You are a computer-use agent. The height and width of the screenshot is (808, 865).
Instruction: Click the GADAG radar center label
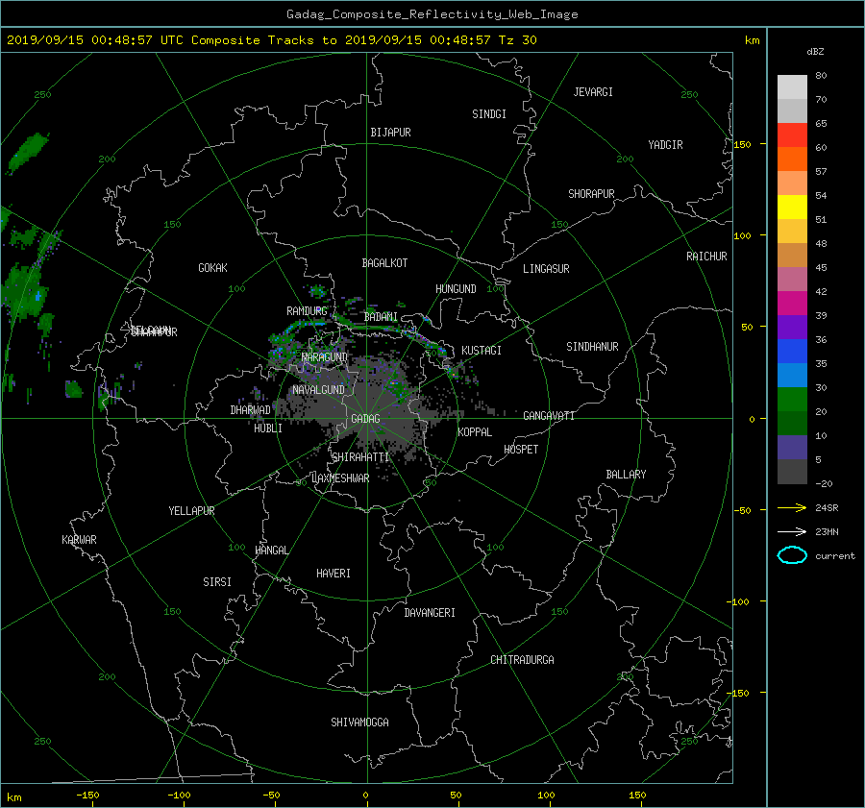click(x=365, y=419)
